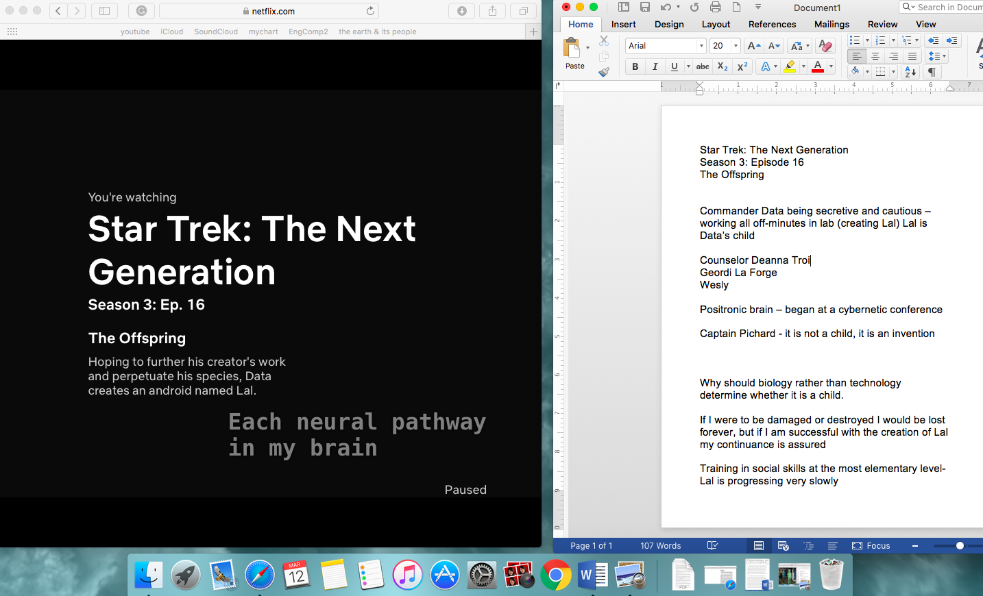The height and width of the screenshot is (596, 983).
Task: Switch to the Mailings ribbon tab
Action: (832, 24)
